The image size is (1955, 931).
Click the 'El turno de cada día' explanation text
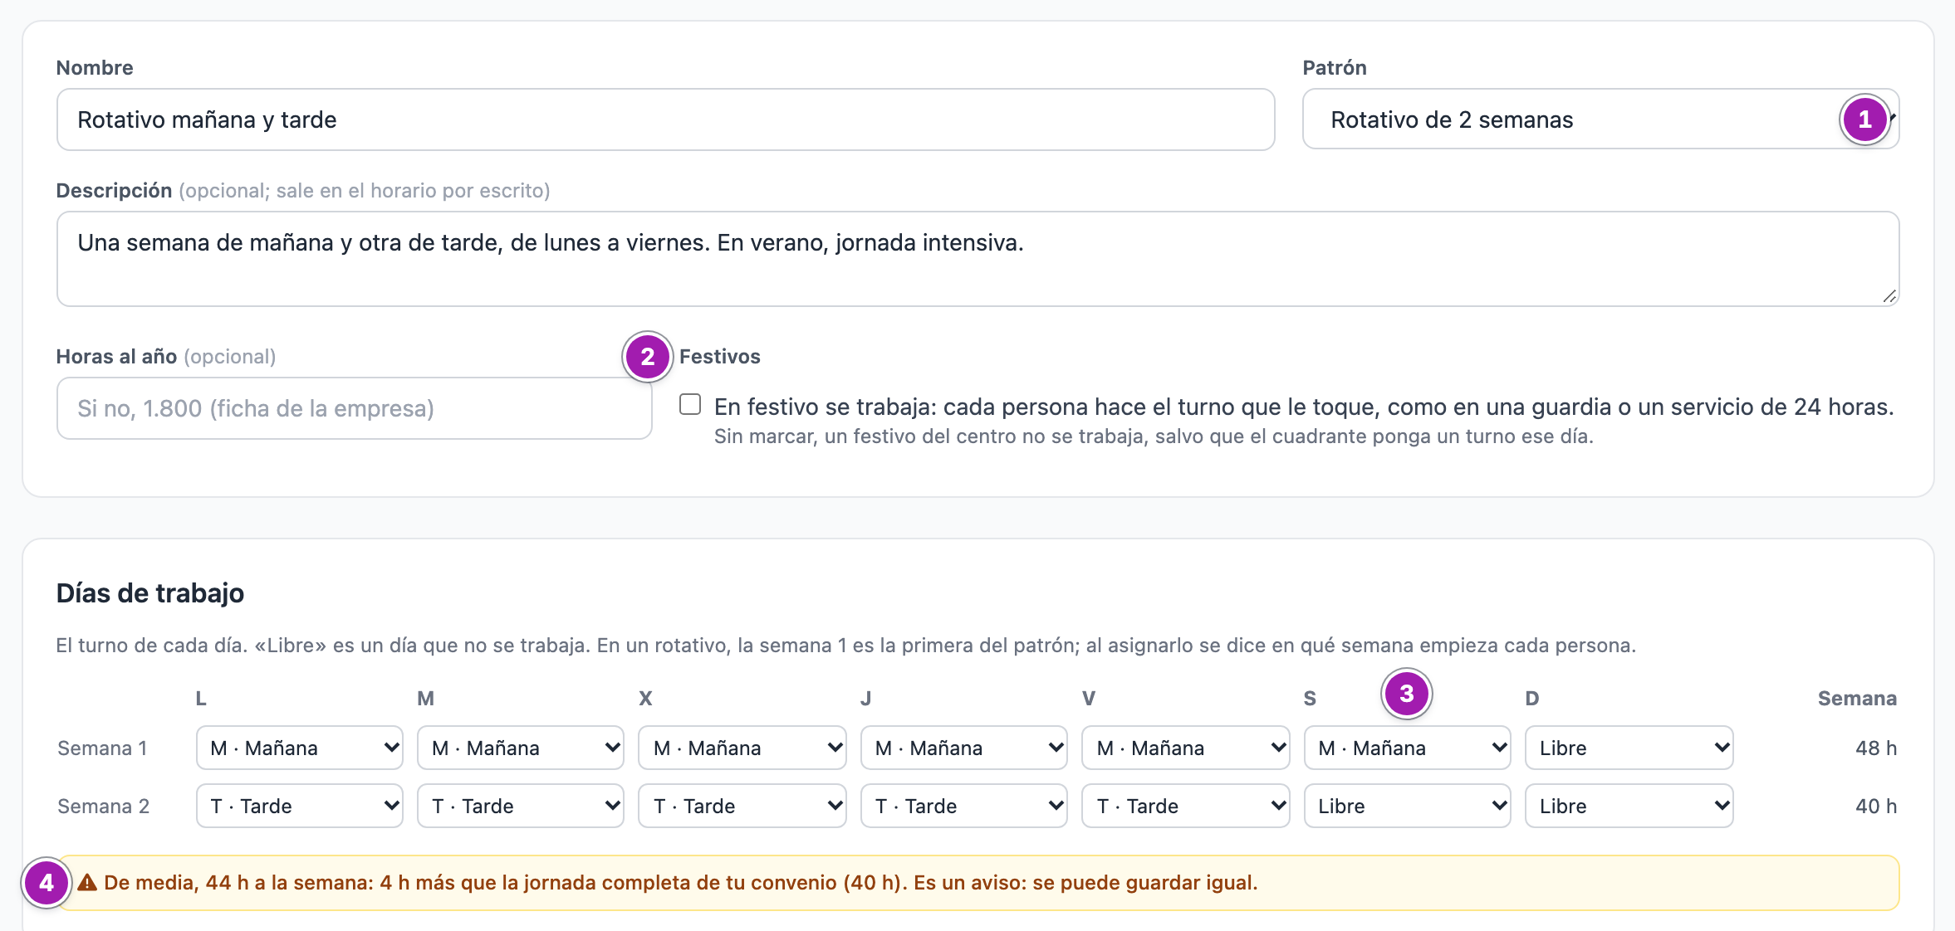click(846, 646)
